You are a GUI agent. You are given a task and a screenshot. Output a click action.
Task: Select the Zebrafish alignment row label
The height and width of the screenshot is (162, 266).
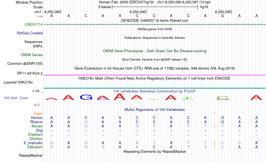click(x=35, y=147)
